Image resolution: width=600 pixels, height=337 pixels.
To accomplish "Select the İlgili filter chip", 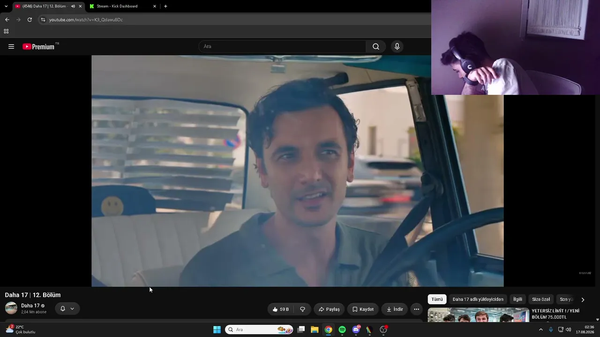I will click(517, 300).
